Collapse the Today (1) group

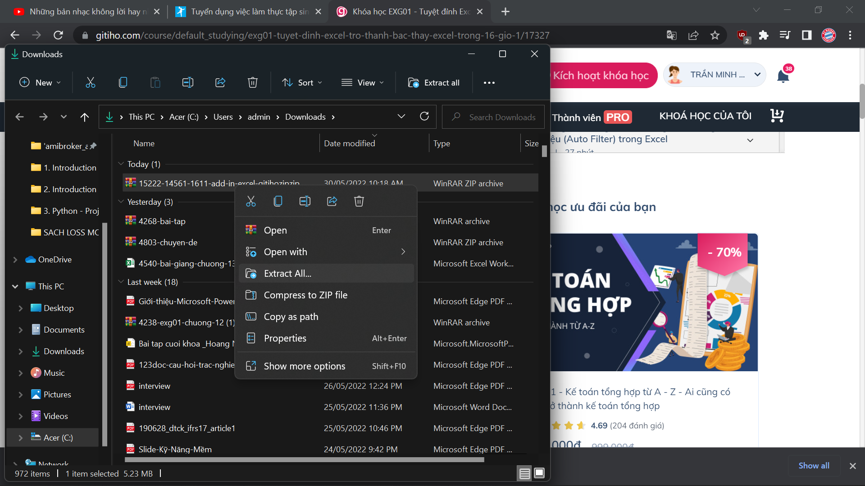(121, 164)
